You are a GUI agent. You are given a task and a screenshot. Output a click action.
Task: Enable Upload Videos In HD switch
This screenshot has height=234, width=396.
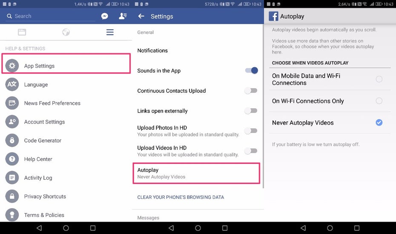point(251,151)
